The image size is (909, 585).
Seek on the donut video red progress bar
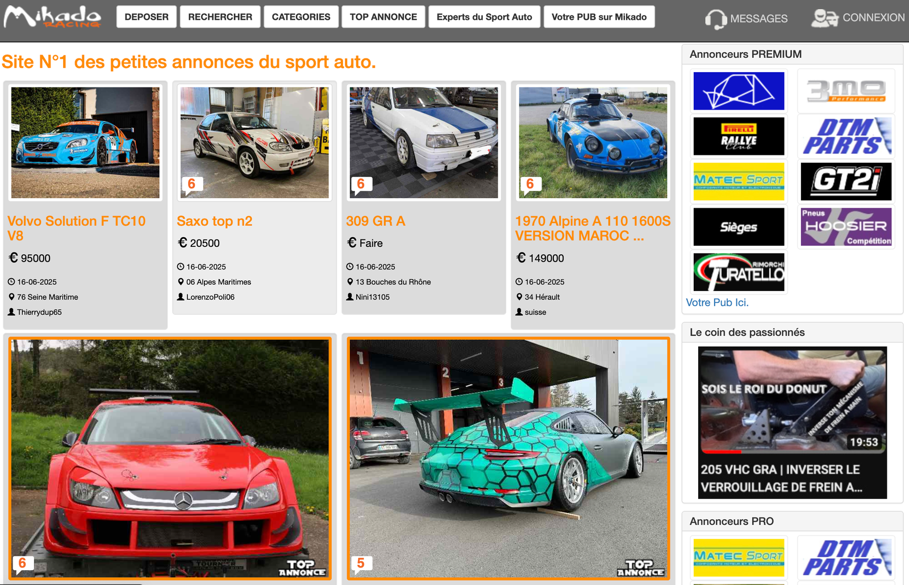coord(722,452)
